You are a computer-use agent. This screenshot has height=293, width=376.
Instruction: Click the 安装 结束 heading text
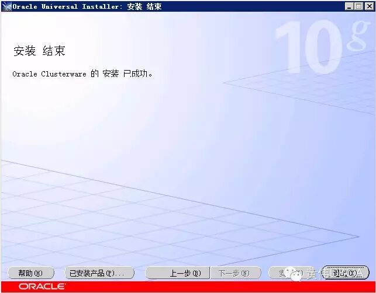click(x=39, y=51)
